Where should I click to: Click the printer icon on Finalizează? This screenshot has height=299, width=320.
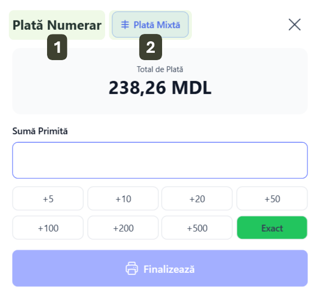[x=131, y=269]
